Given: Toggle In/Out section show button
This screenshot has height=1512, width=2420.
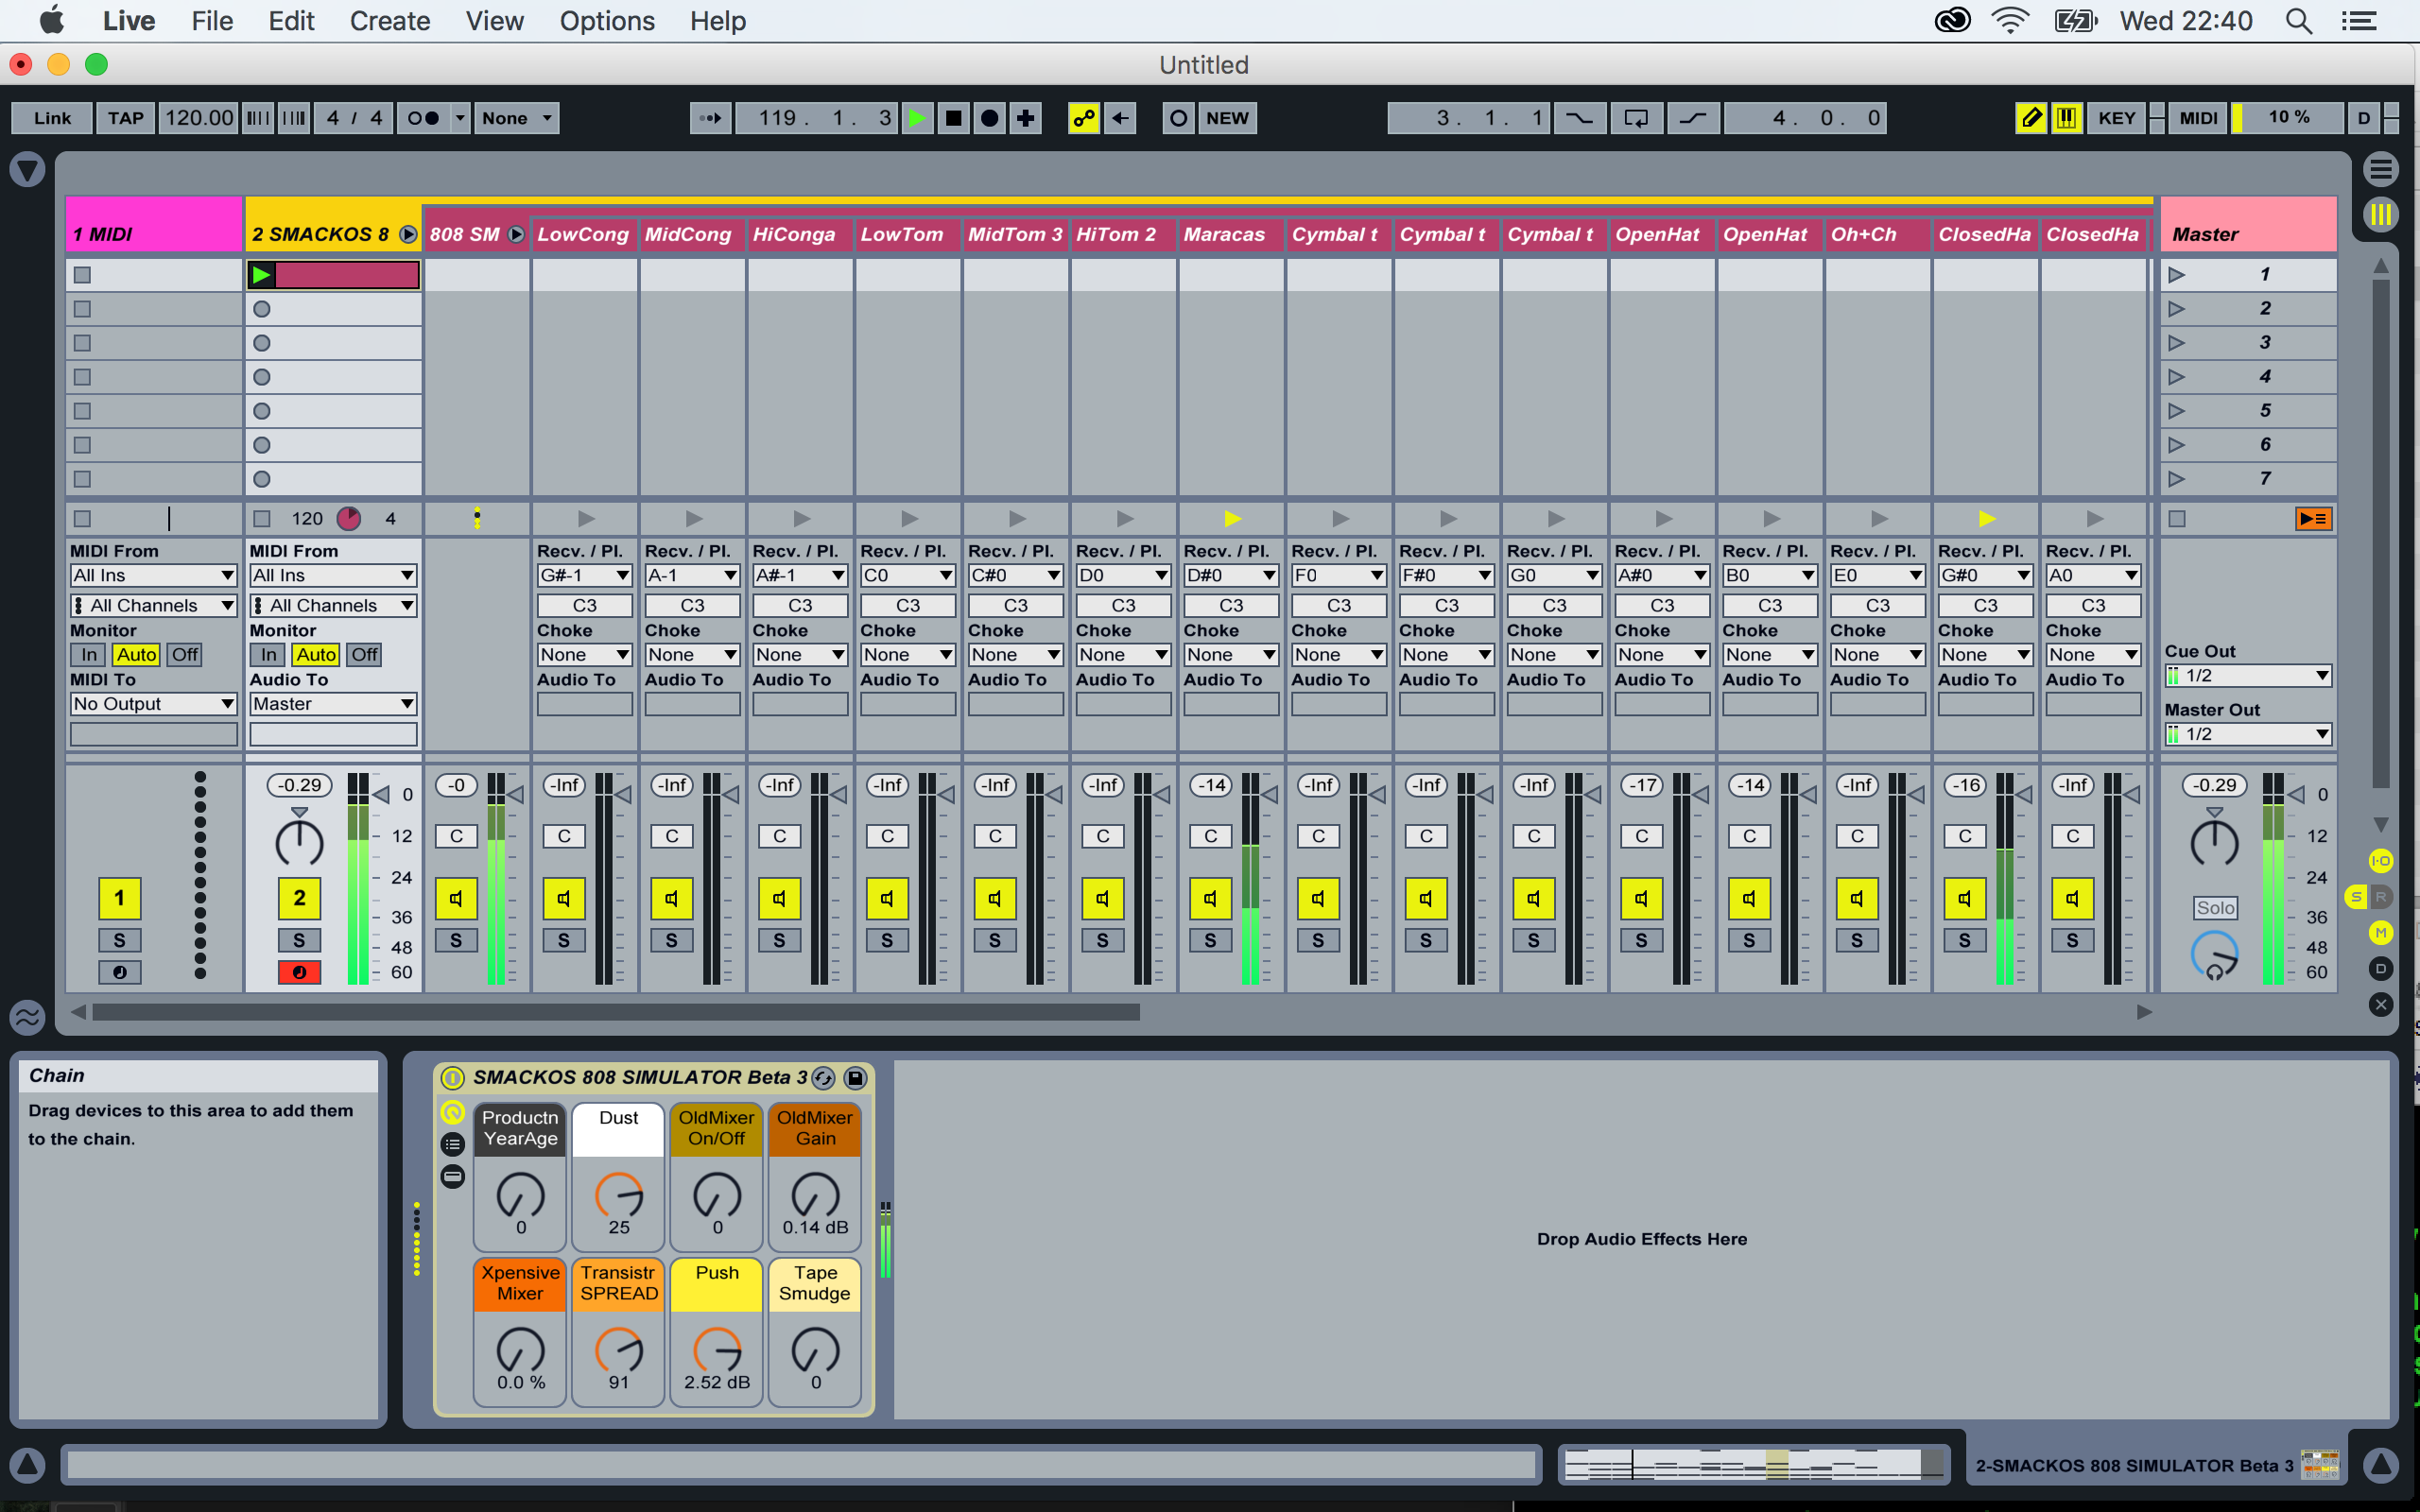Looking at the screenshot, I should pos(2380,860).
